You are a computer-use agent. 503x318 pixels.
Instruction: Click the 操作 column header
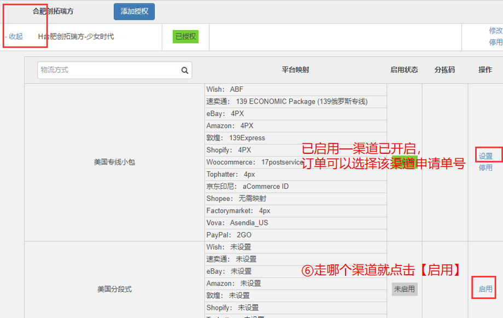click(x=485, y=70)
